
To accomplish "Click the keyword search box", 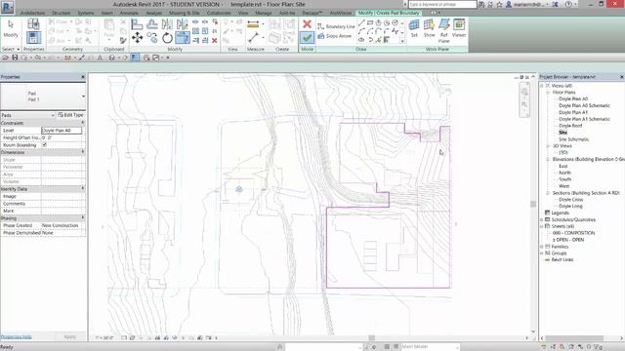I will 442,4.
